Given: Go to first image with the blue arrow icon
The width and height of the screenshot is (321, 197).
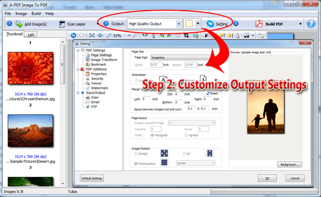Looking at the screenshot, I should tap(73, 35).
